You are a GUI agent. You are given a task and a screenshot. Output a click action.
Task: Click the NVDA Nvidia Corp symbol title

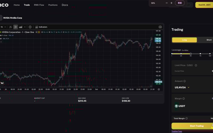[13, 18]
